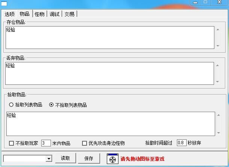Click the pickup timeout seconds field
Image resolution: width=229 pixels, height=167 pixels.
(181, 143)
